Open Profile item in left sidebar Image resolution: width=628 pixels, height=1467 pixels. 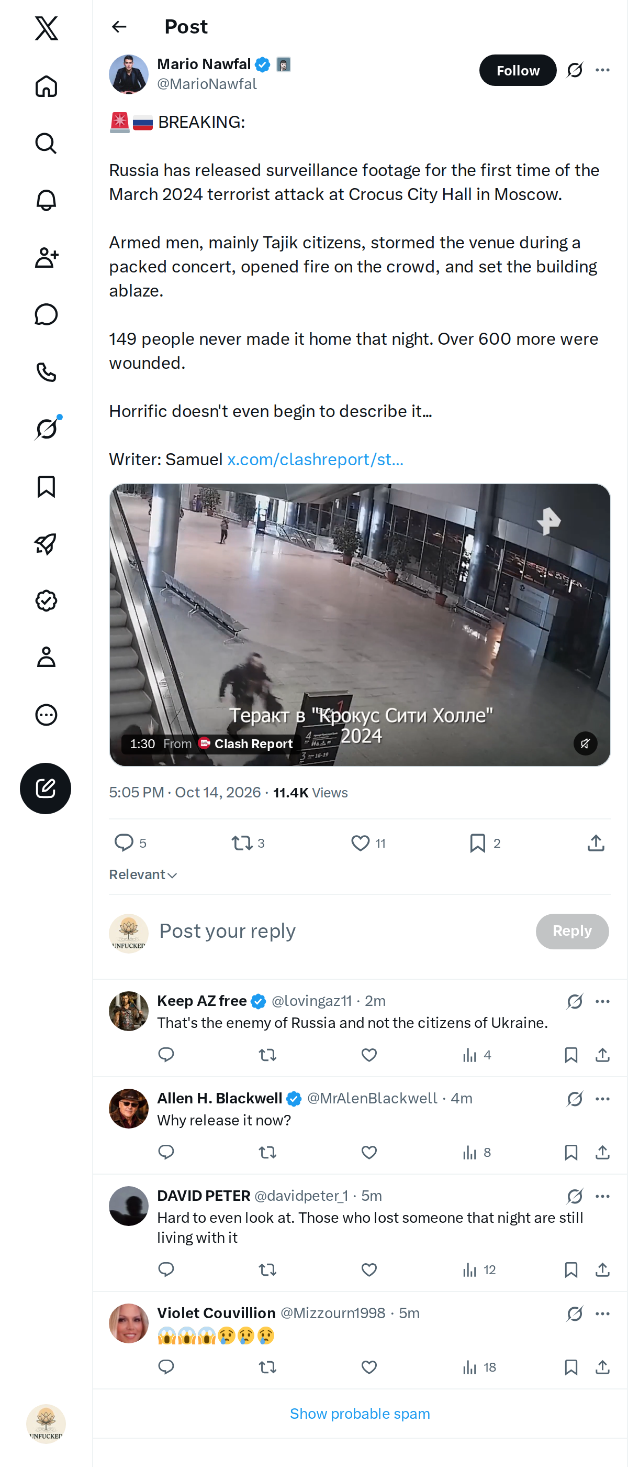click(x=46, y=657)
